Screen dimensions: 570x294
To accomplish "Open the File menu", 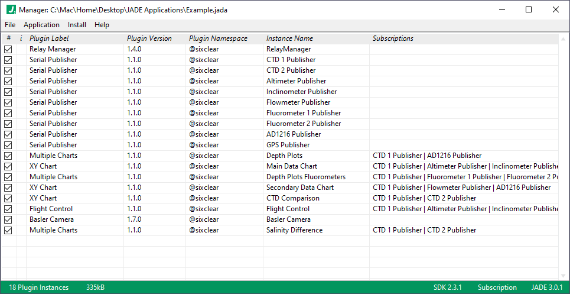I will [x=10, y=25].
